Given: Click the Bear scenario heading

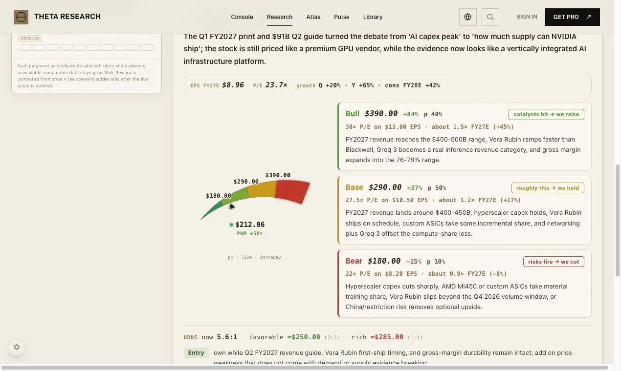Looking at the screenshot, I should (x=354, y=261).
